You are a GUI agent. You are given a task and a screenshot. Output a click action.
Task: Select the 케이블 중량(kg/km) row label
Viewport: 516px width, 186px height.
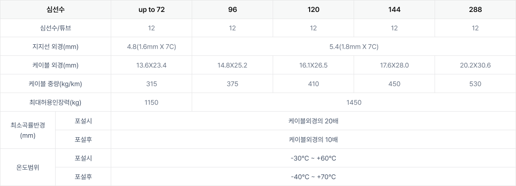(56, 84)
